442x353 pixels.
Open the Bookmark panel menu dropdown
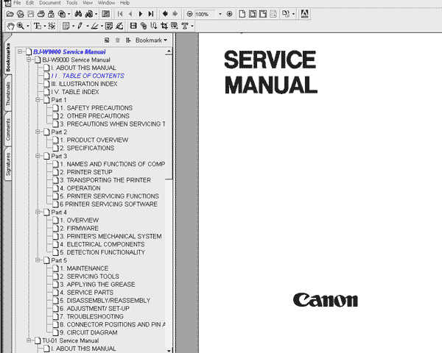(x=151, y=40)
